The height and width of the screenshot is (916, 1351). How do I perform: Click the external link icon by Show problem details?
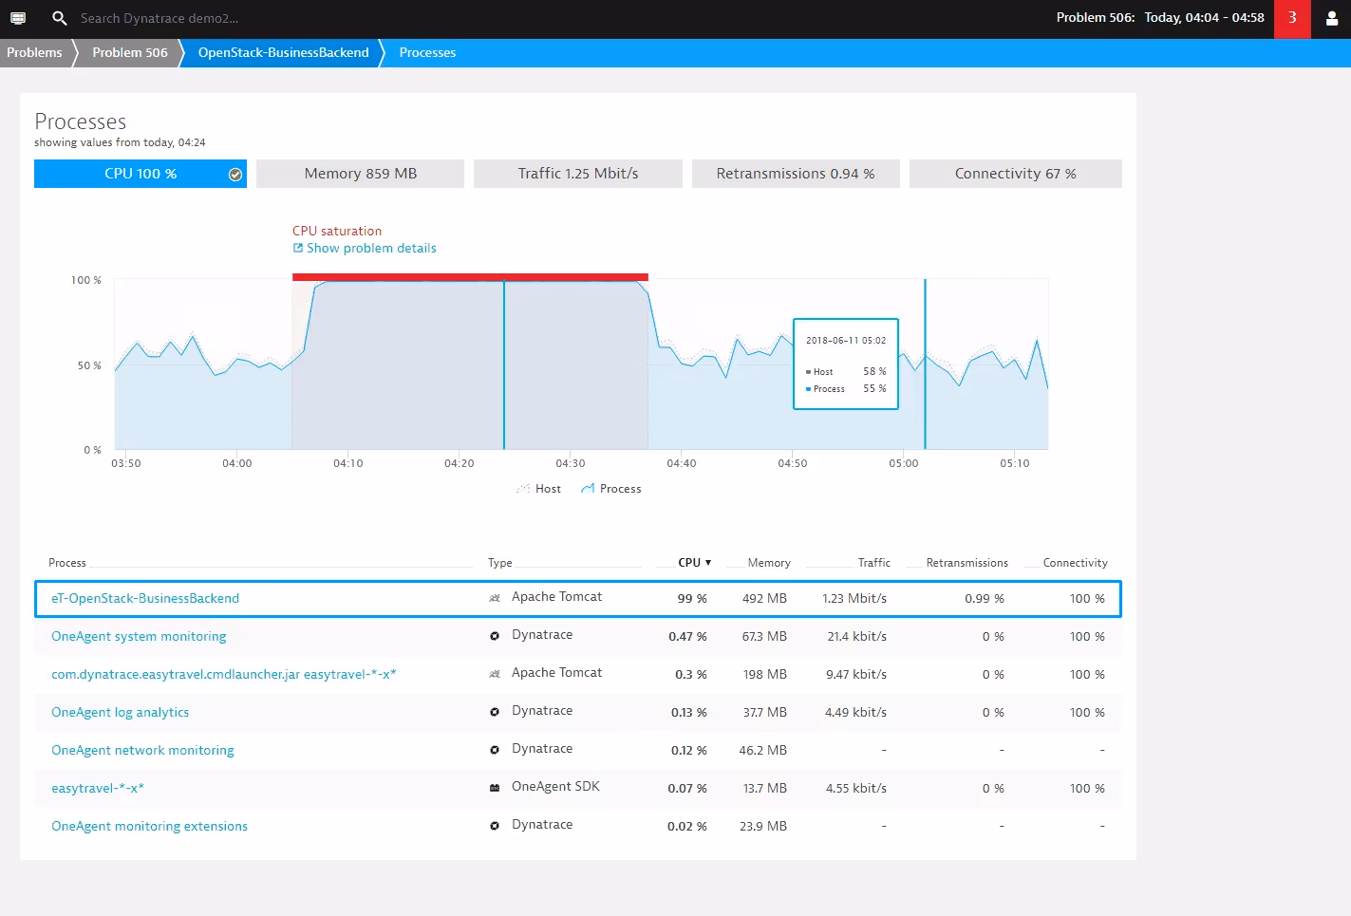point(298,248)
